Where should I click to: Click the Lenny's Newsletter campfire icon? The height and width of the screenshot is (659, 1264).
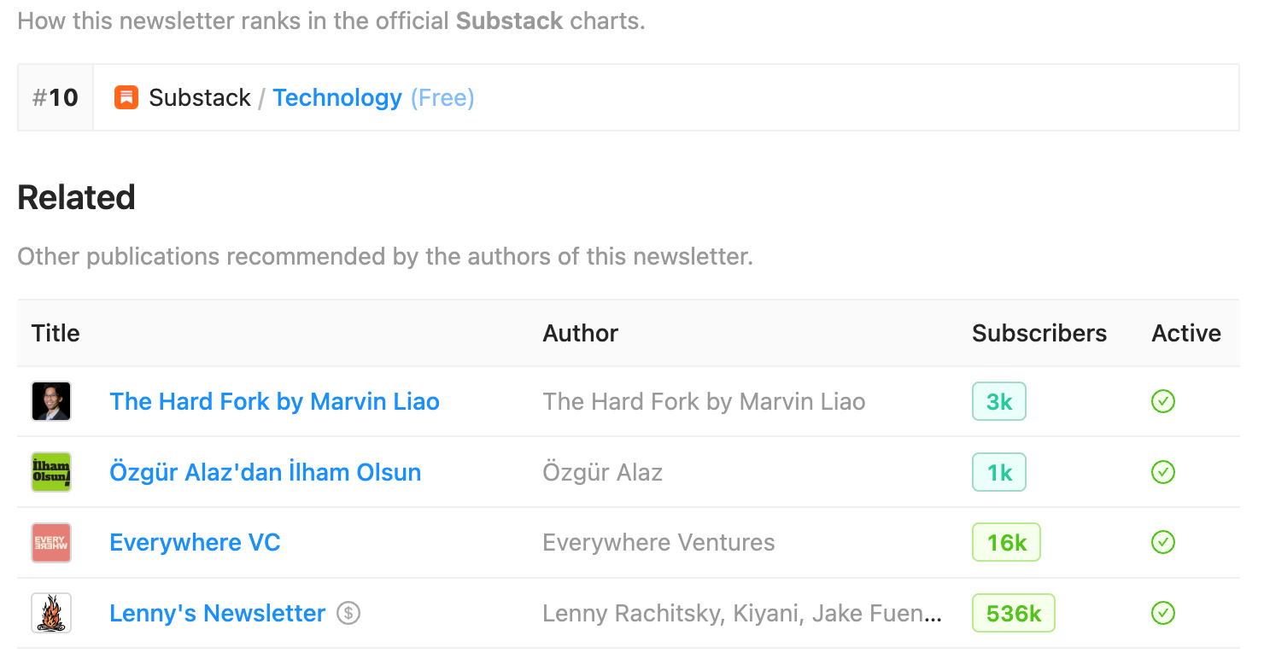(x=51, y=613)
